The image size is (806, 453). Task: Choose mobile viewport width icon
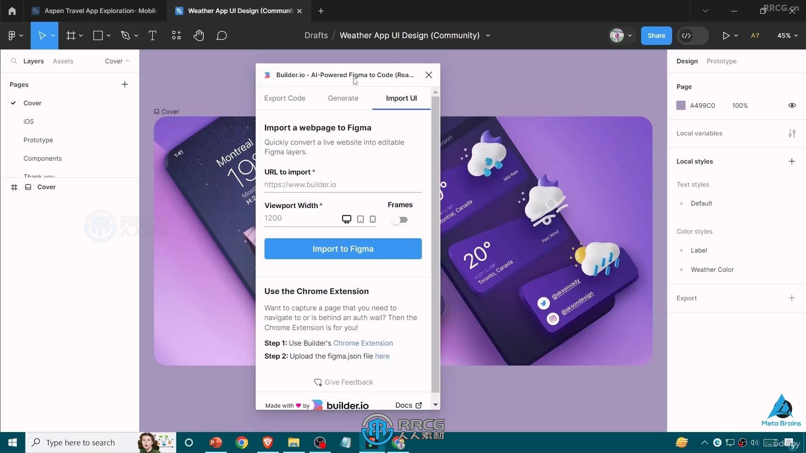(x=372, y=219)
